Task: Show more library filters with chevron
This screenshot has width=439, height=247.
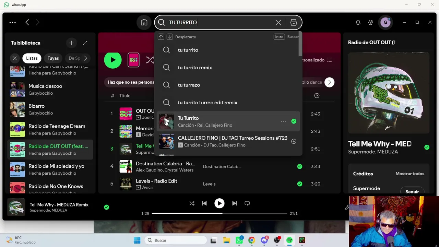Action: click(86, 58)
